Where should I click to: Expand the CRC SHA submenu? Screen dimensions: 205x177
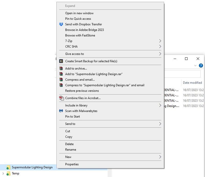coord(160,47)
